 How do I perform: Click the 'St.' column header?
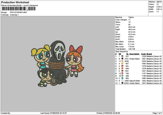pyautogui.click(x=128, y=54)
